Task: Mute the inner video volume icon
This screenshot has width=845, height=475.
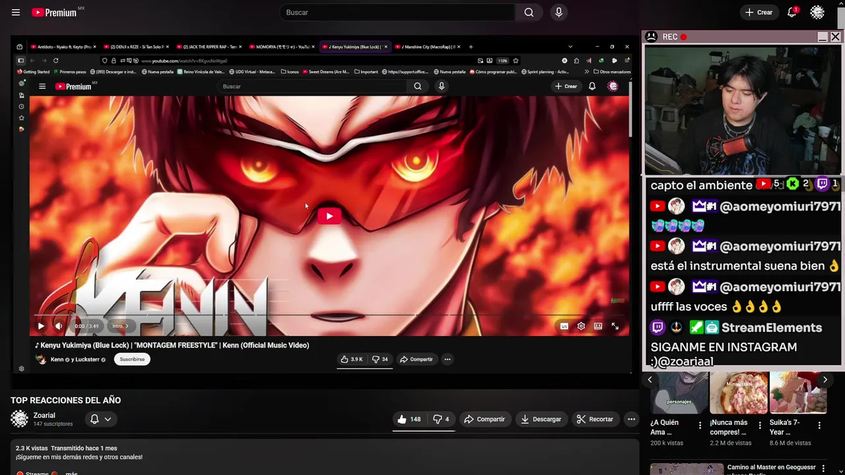Action: pyautogui.click(x=59, y=326)
